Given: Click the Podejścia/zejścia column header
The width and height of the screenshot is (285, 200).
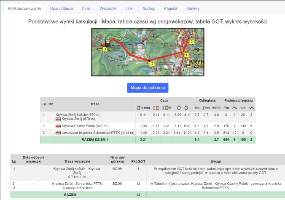Looking at the screenshot, I should 239,101.
